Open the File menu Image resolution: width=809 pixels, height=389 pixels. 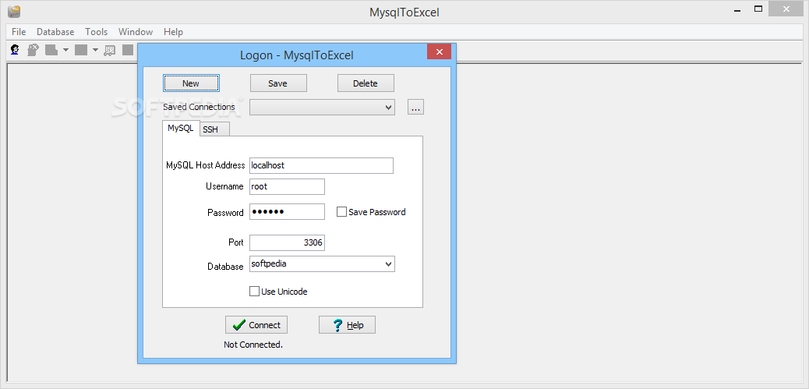pos(19,32)
